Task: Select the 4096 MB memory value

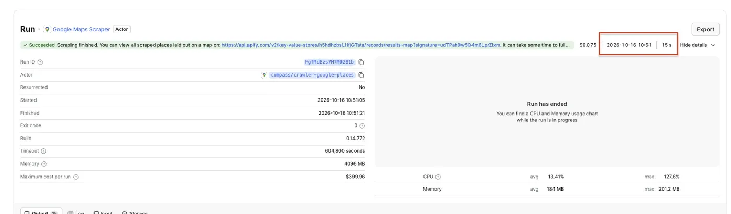Action: (355, 163)
